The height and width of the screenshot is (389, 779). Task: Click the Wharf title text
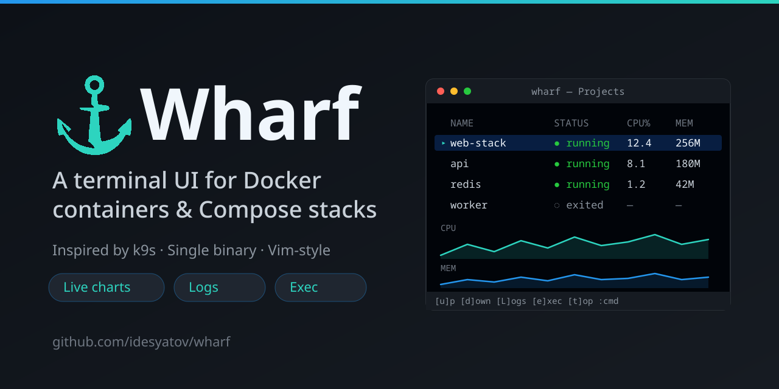pyautogui.click(x=251, y=115)
